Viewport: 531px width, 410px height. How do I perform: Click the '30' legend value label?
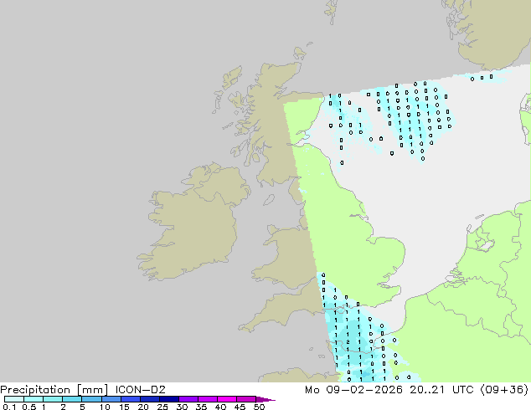click(x=182, y=407)
